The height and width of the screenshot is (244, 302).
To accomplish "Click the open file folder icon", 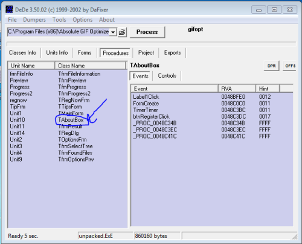I will click(122, 32).
